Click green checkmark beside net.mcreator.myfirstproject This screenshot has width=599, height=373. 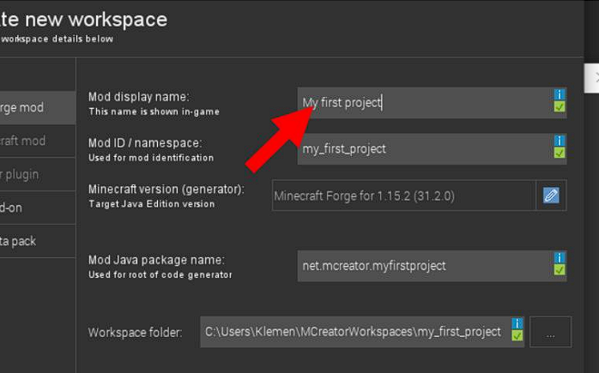(560, 271)
